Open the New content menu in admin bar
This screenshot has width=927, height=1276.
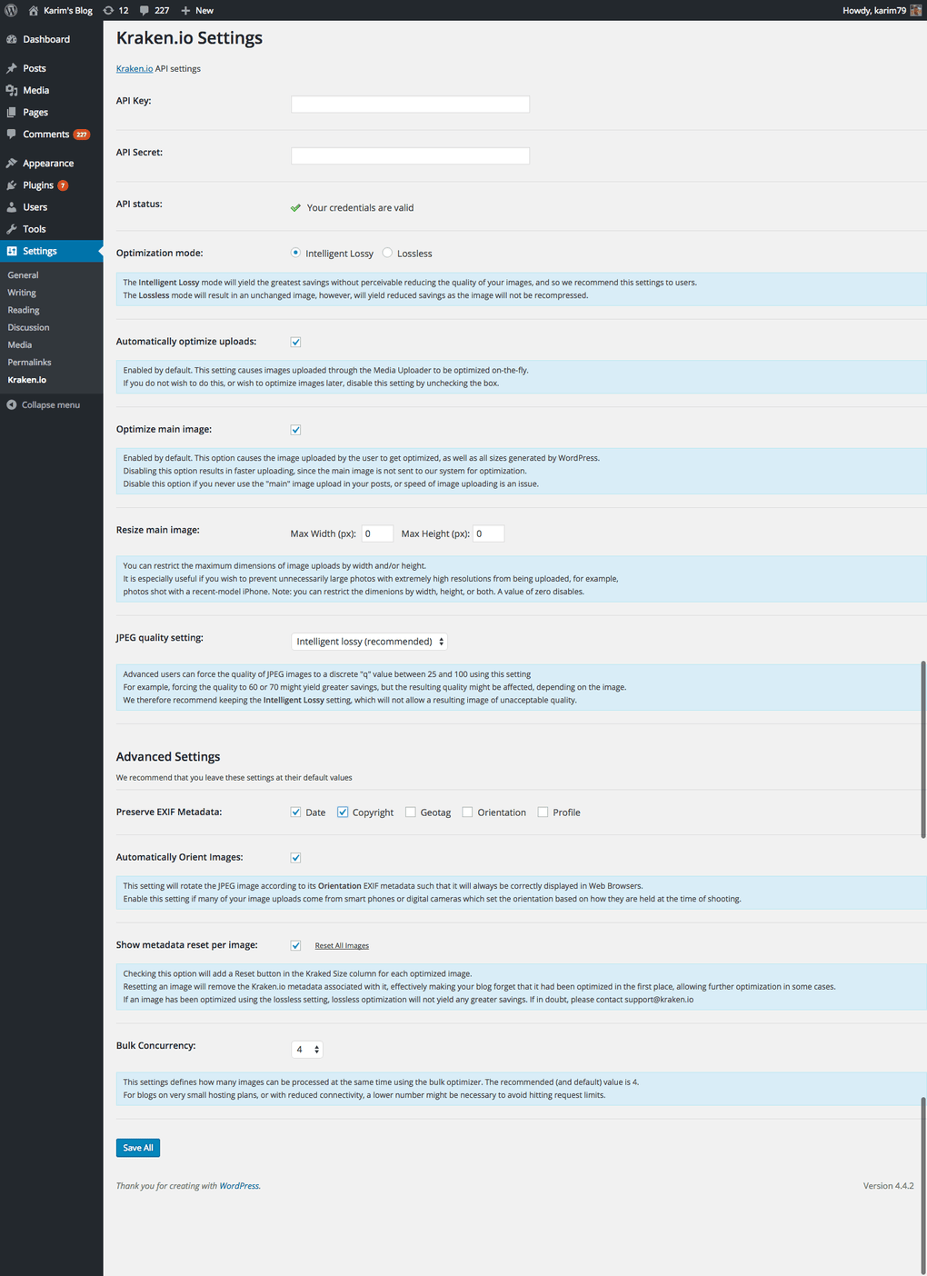[x=196, y=10]
